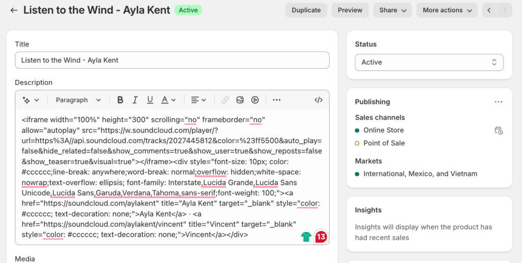Image resolution: width=522 pixels, height=263 pixels.
Task: Open the text color picker
Action: (169, 100)
